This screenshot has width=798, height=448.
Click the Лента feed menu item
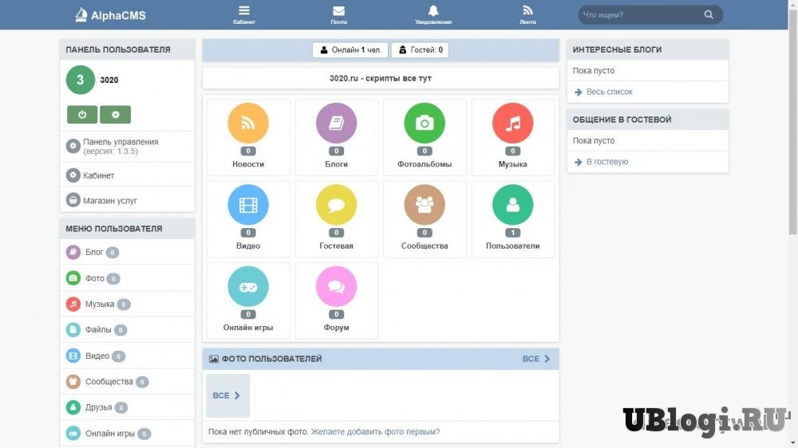tap(527, 14)
